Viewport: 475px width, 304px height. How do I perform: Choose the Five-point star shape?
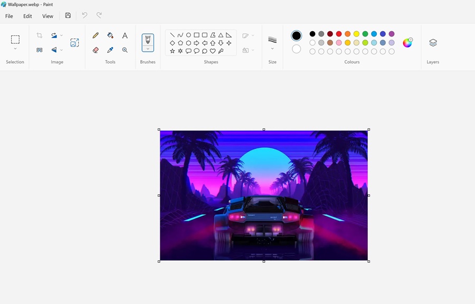click(x=172, y=51)
